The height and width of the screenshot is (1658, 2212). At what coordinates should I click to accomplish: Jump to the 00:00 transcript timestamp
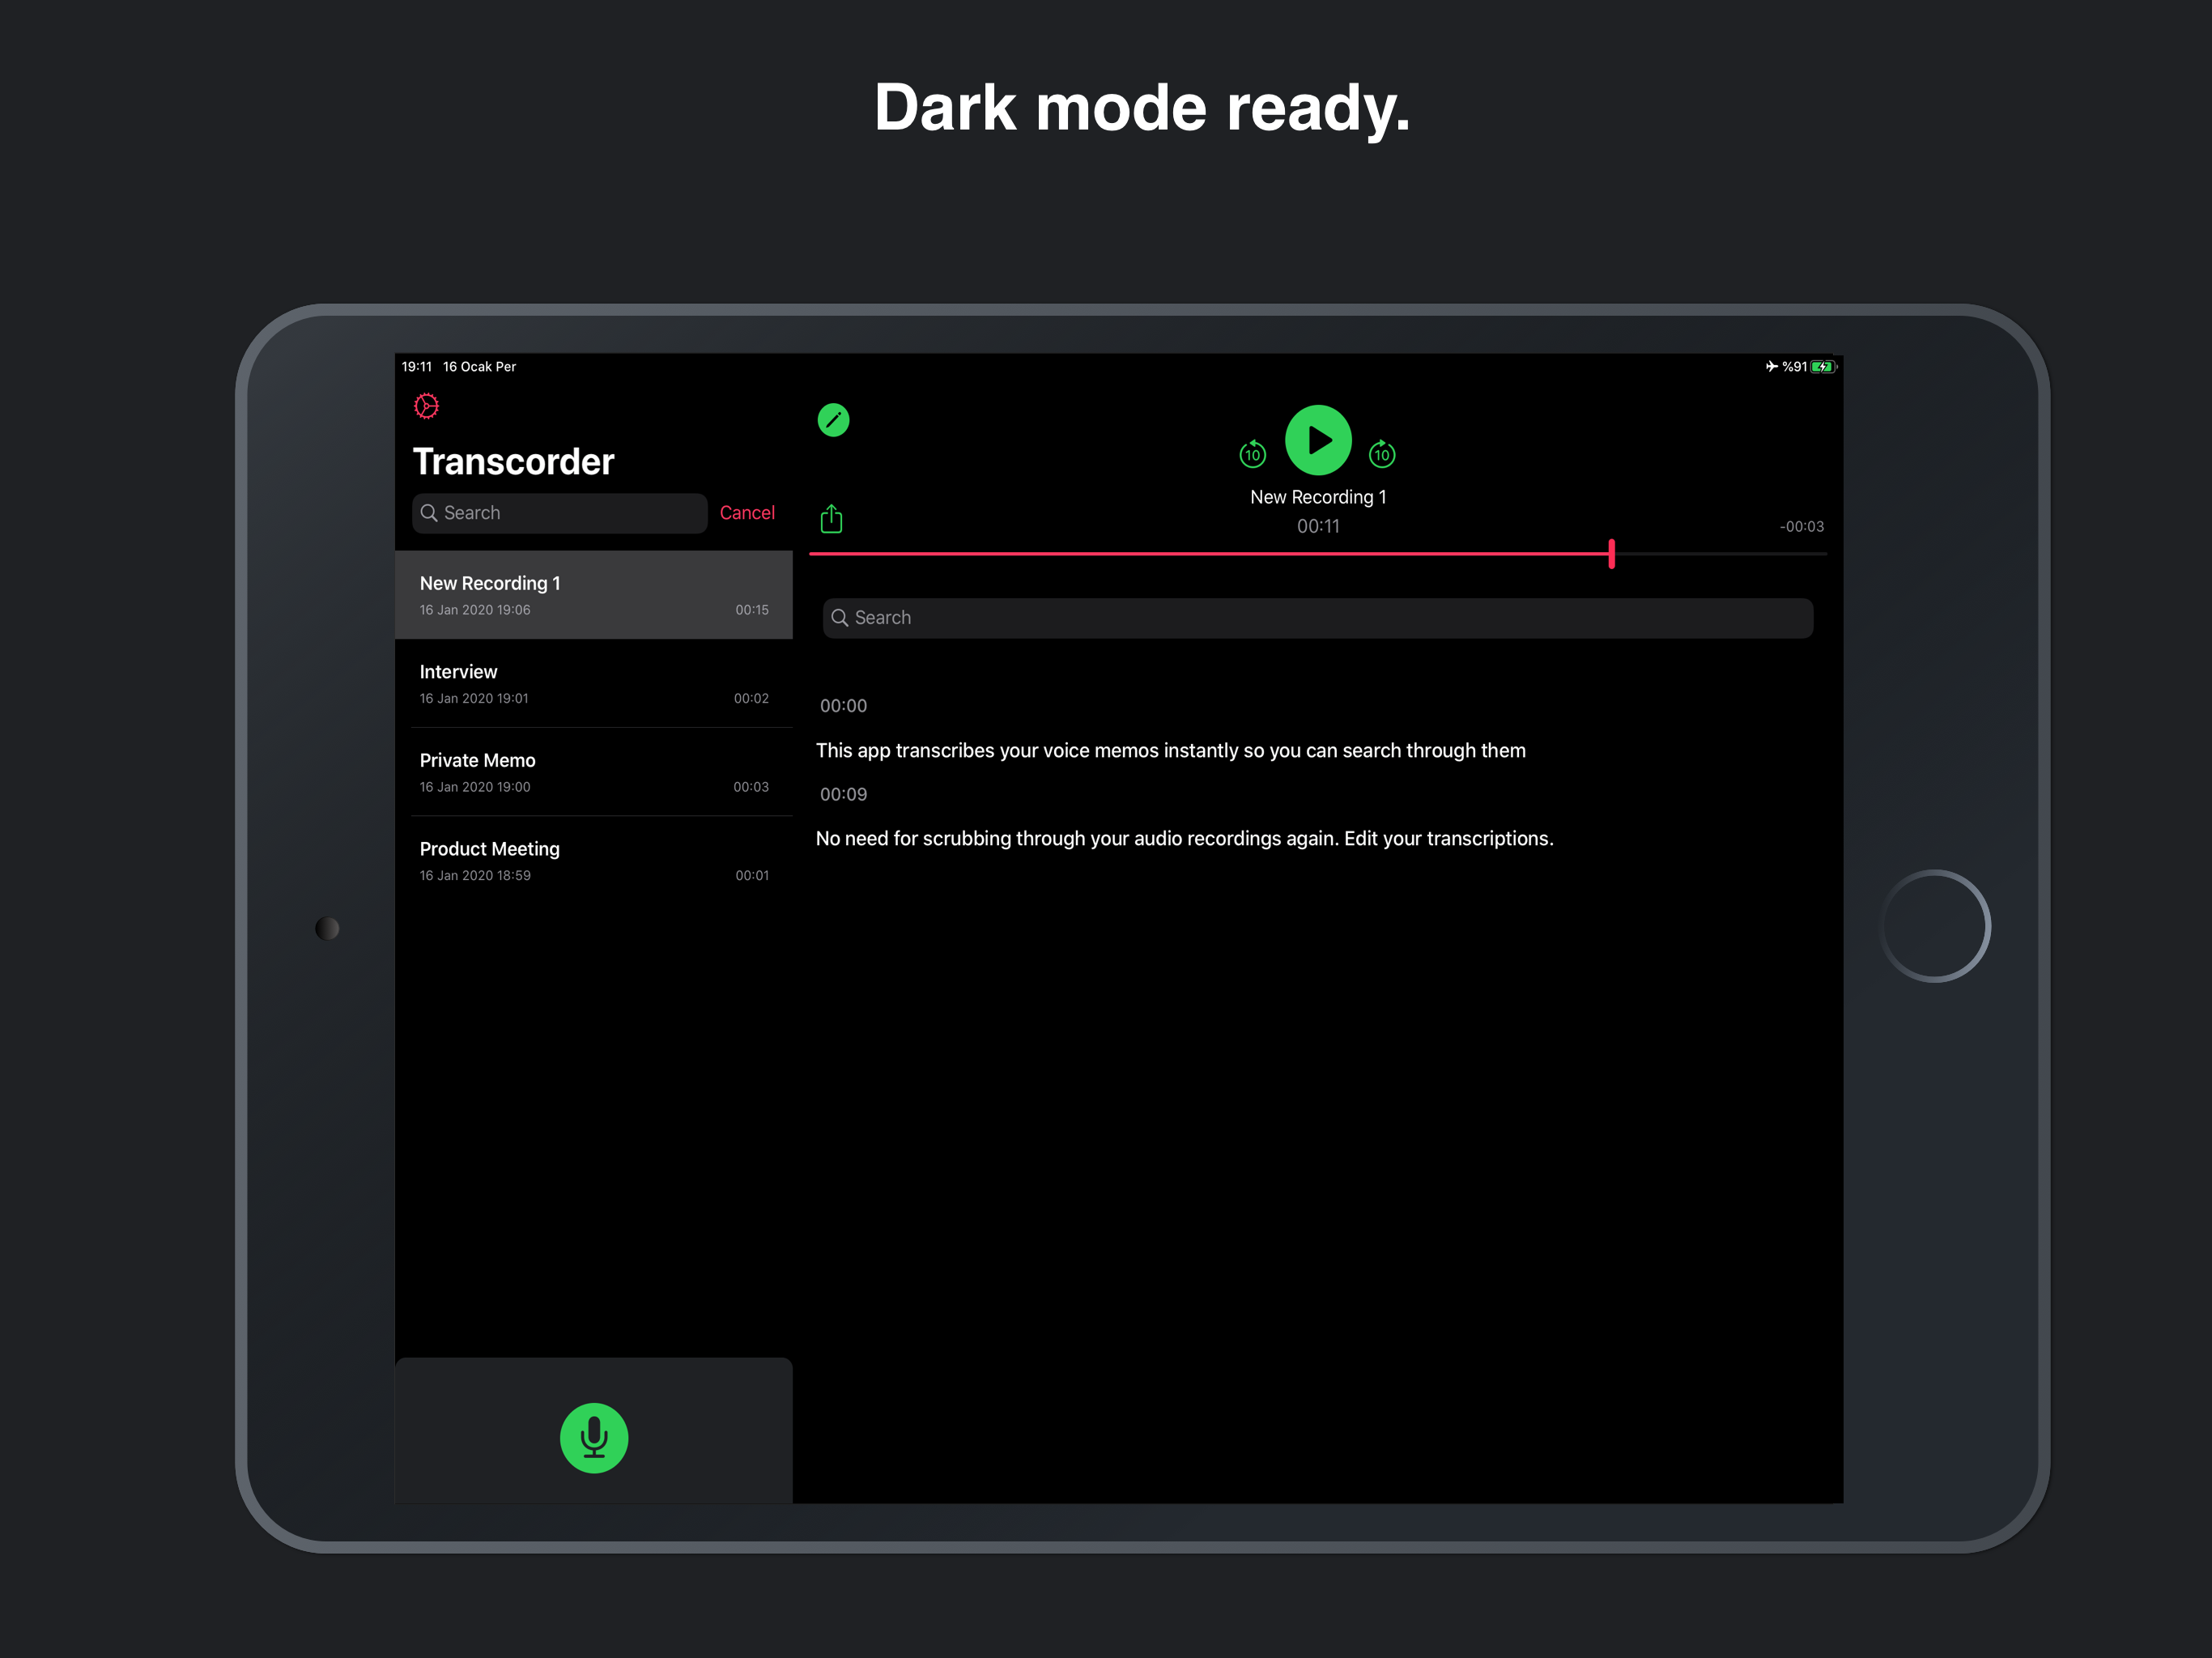tap(843, 706)
